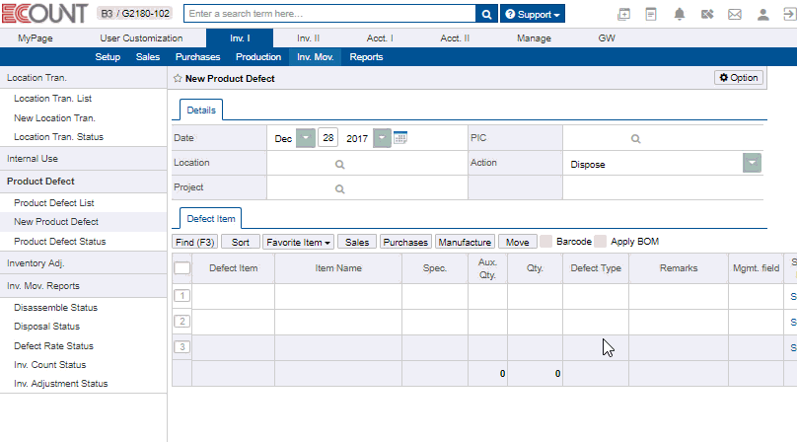Expand the Favorite Item dropdown
Screen dimensions: 797x442
pyautogui.click(x=298, y=242)
